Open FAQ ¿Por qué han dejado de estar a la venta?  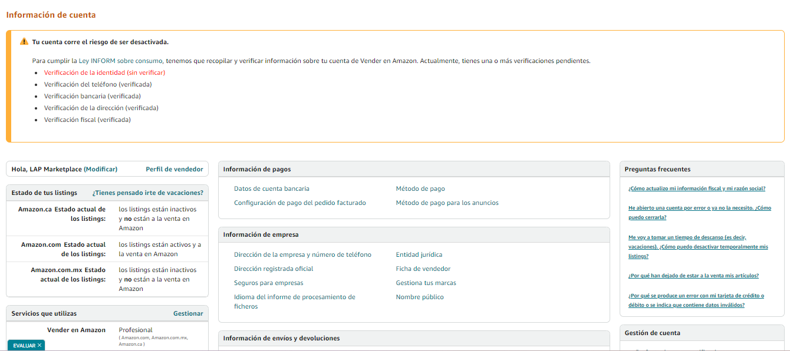click(693, 276)
